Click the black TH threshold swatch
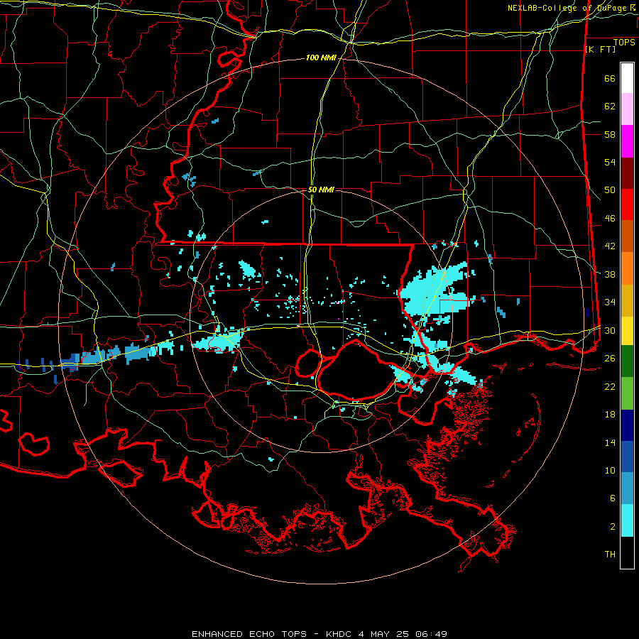 (627, 552)
